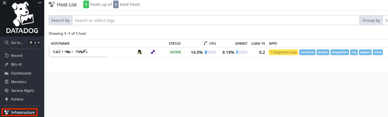Click the ntp app tag

tap(354, 52)
